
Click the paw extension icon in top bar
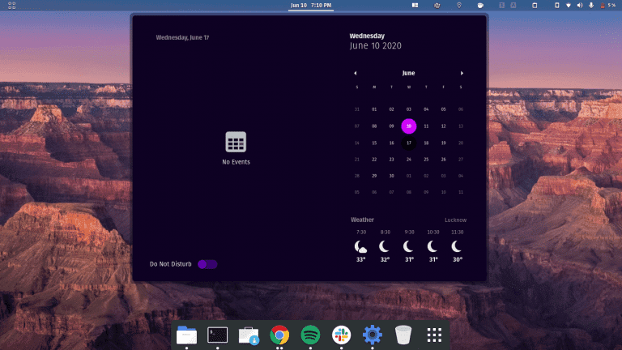coord(437,5)
